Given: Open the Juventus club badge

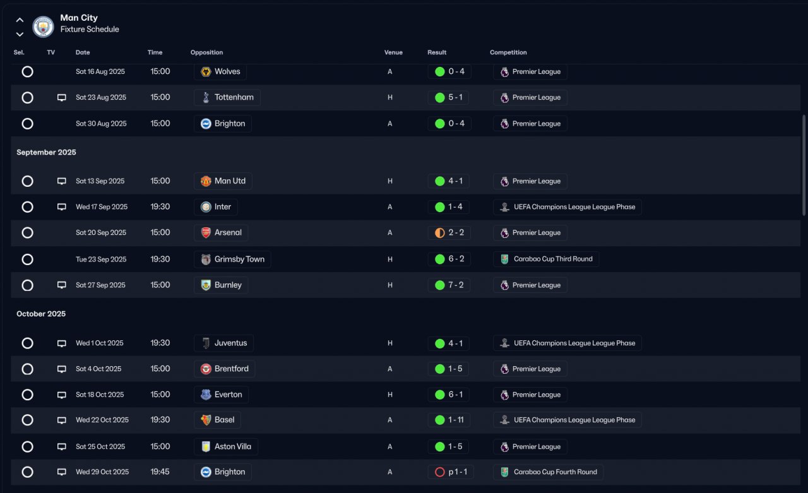Looking at the screenshot, I should click(x=206, y=343).
